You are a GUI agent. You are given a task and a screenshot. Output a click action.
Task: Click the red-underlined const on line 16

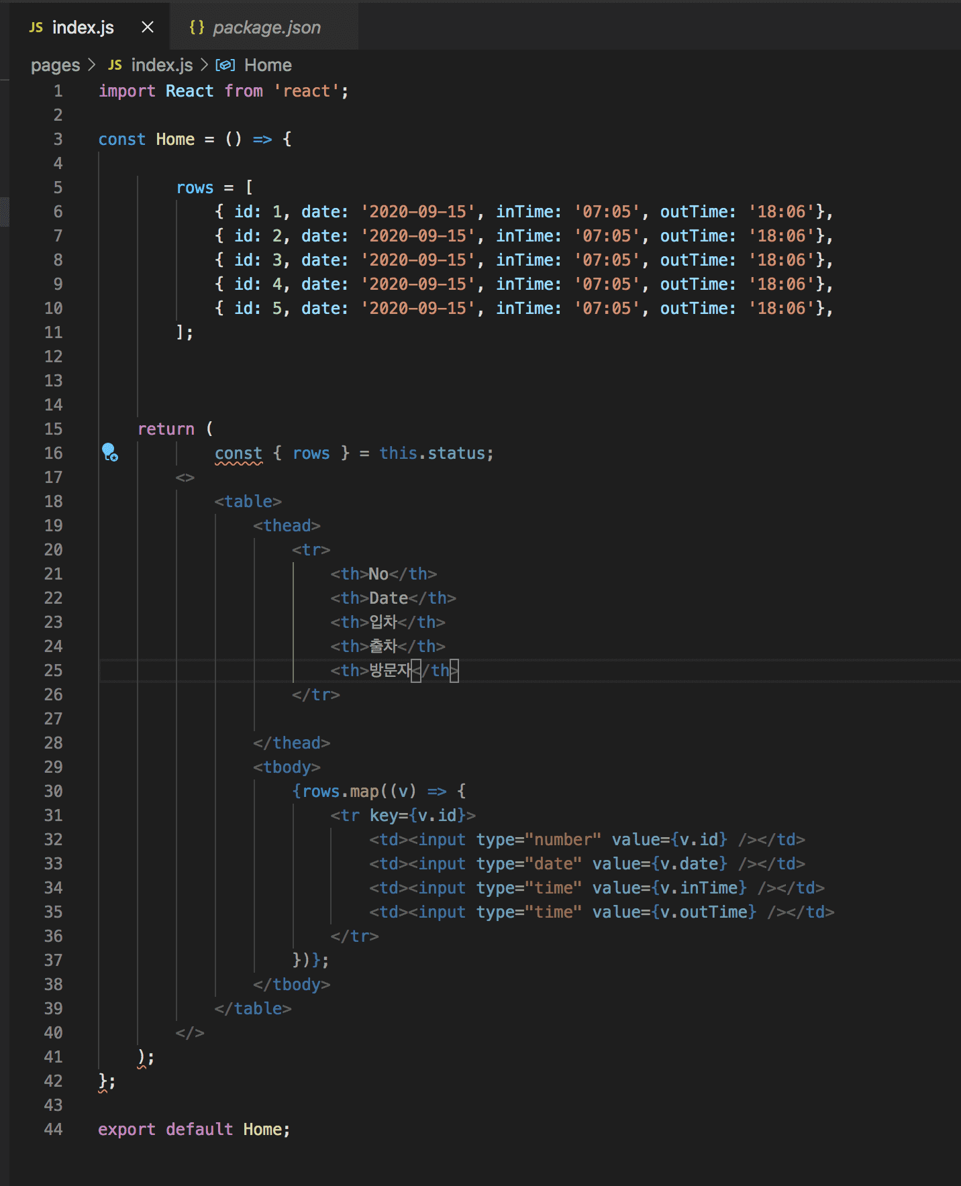pyautogui.click(x=238, y=453)
